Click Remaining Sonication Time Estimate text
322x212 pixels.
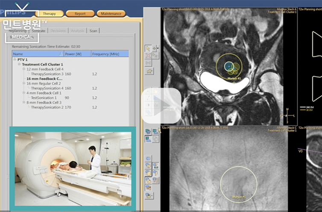tap(46, 46)
